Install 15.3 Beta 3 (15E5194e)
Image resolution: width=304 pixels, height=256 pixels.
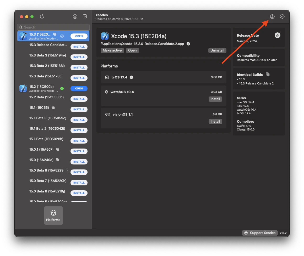tap(79, 57)
